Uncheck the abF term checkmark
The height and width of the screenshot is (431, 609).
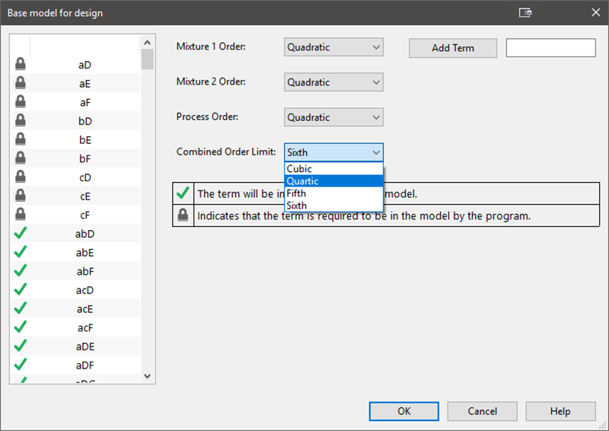point(21,271)
